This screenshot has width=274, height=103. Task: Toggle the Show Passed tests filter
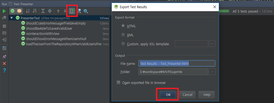(13, 11)
